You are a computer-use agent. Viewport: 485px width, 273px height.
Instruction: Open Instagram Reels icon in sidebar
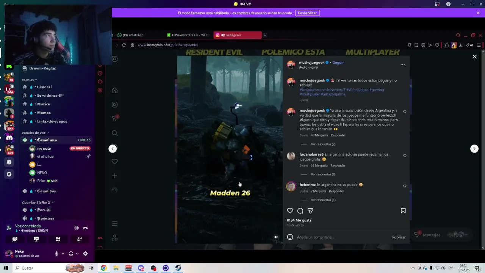114,105
